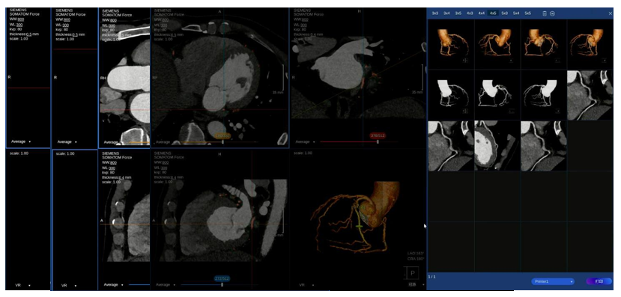Switch to the 5x5 film layout
621x297 pixels.
[x=528, y=13]
